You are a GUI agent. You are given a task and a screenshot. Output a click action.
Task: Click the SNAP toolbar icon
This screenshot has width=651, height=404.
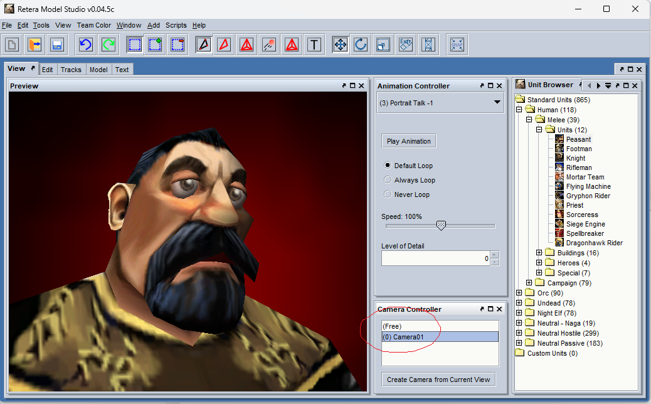pos(457,45)
